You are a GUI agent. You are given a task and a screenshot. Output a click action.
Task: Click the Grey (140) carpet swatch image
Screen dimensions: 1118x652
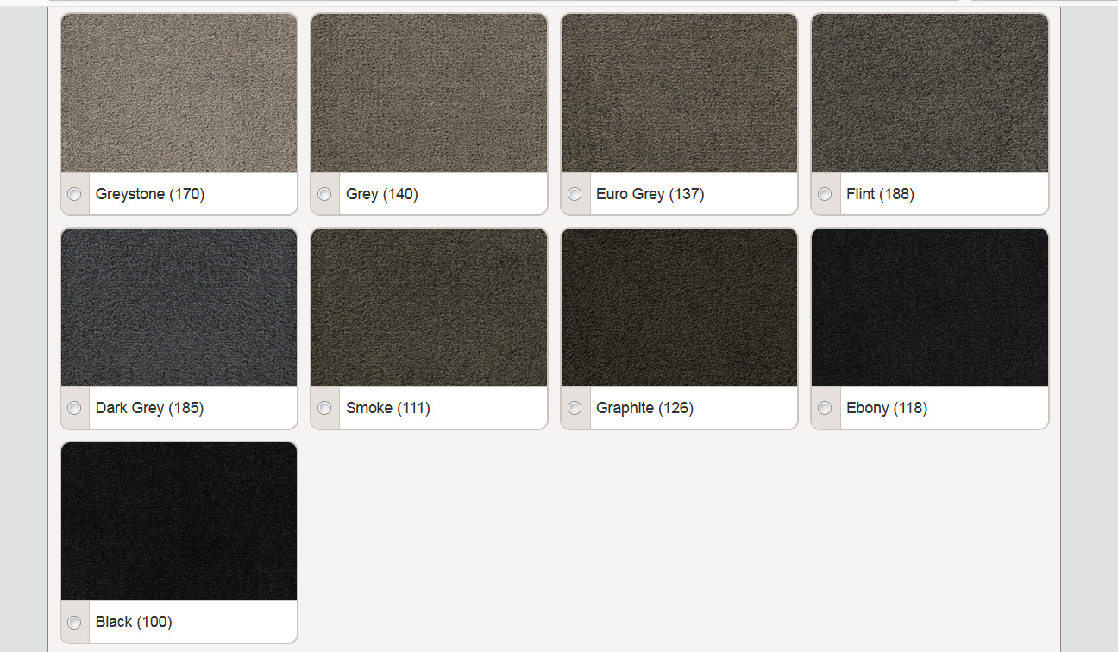(x=430, y=93)
